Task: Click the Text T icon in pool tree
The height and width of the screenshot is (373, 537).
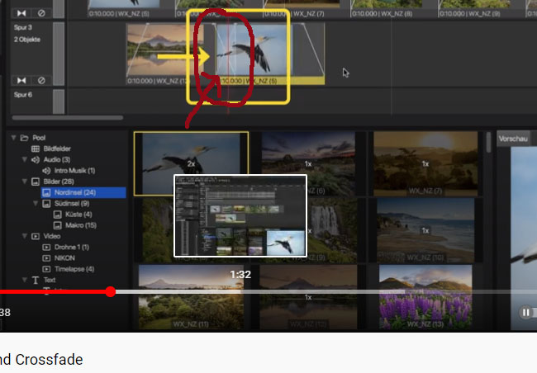Action: [36, 281]
